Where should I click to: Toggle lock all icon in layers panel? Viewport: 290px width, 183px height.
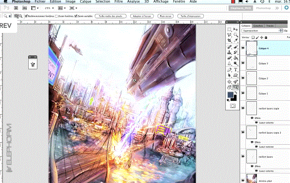click(266, 37)
